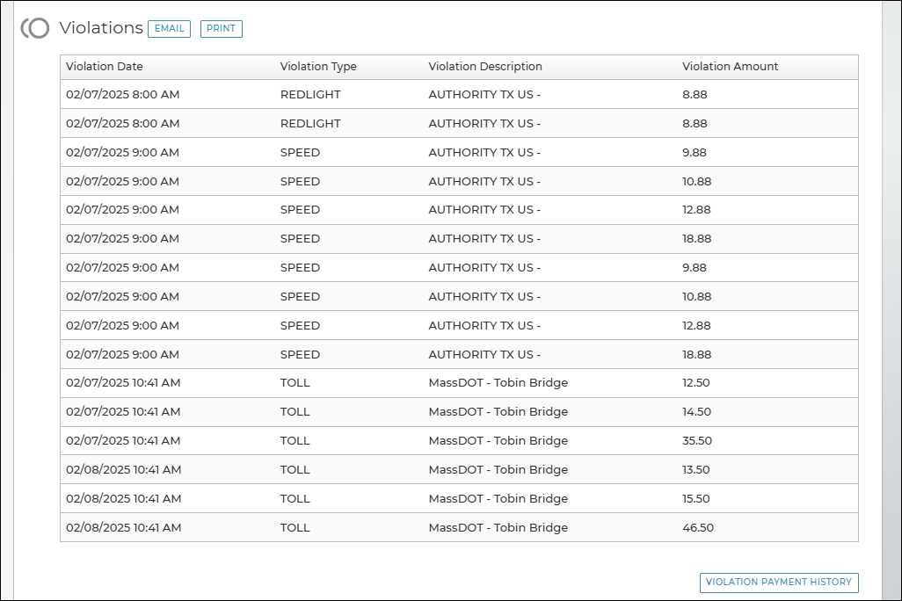Sort by Violation Date column header
The height and width of the screenshot is (601, 902).
pyautogui.click(x=105, y=67)
